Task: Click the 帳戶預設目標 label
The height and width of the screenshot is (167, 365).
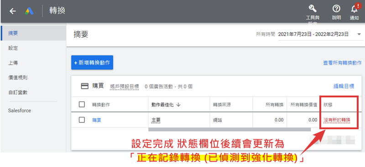Action: pos(125,86)
